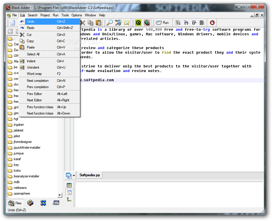Click the Find Next toolbar icon

(x=118, y=23)
